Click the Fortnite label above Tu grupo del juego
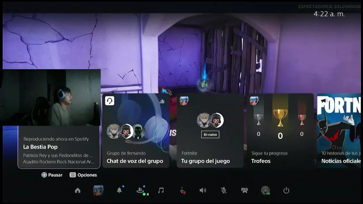Screen dimensions: 363x204 click(x=189, y=153)
